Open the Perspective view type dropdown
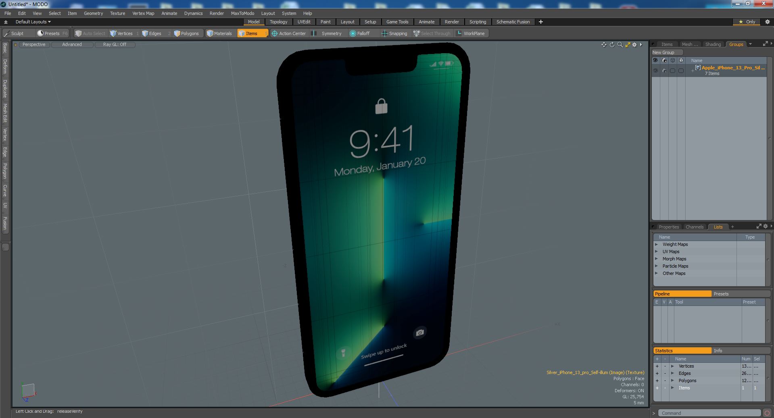Screen dimensions: 774x418 pyautogui.click(x=34, y=44)
